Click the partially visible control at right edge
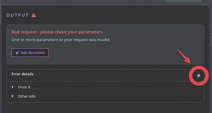Image resolution: width=212 pixels, height=113 pixels. (210, 40)
